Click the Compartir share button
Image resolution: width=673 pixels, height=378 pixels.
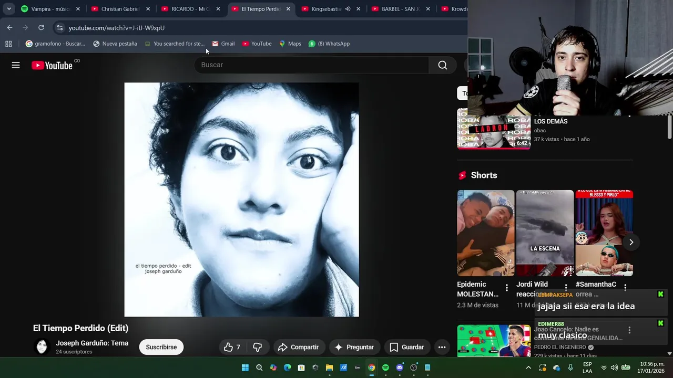[299, 347]
